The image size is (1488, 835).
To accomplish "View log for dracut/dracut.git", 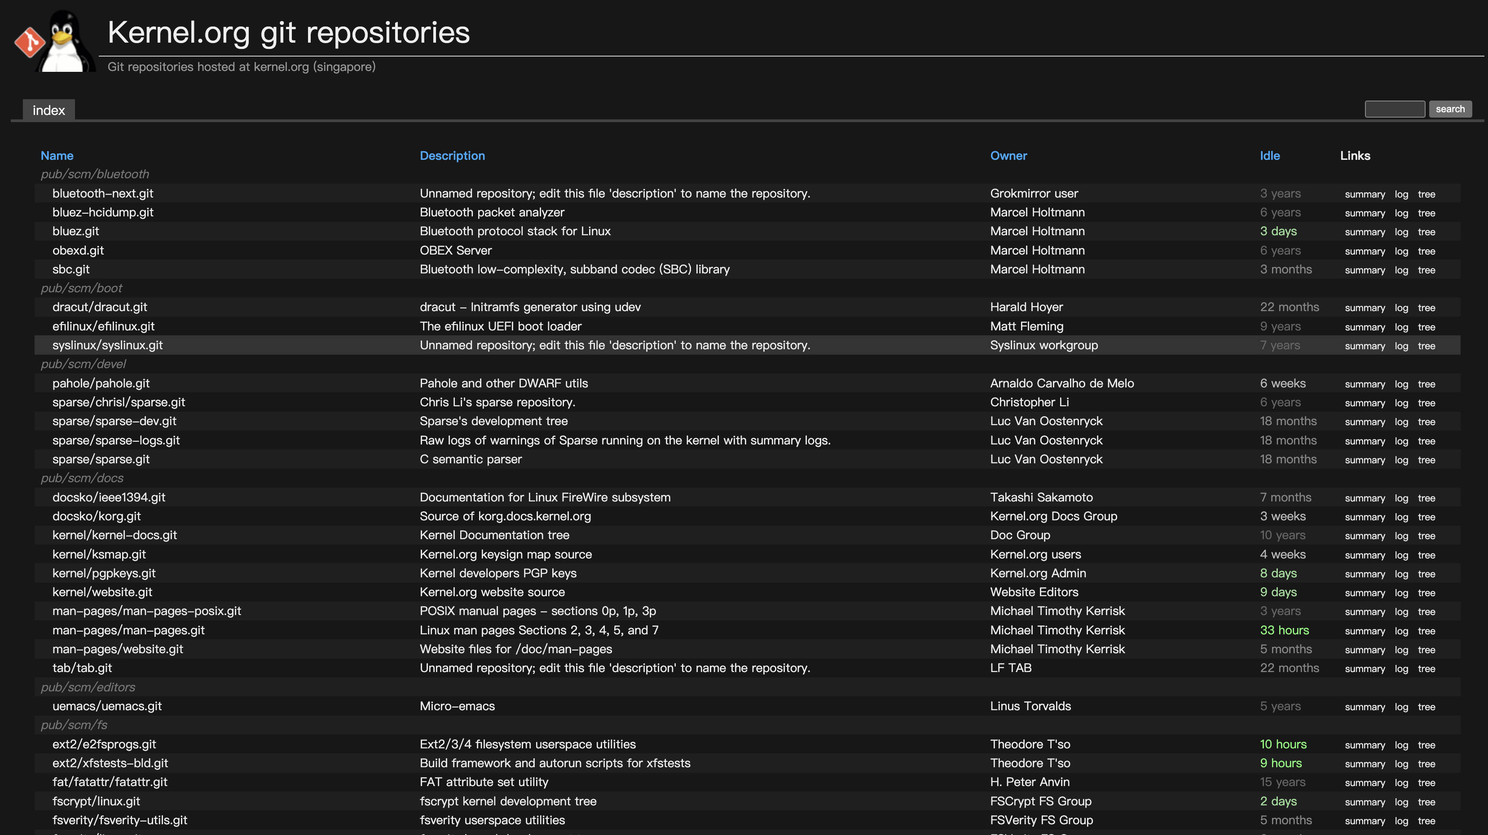I will pos(1401,308).
